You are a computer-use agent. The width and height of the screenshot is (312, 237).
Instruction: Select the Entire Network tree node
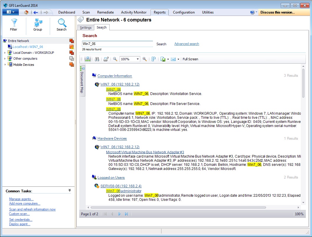tap(19, 41)
